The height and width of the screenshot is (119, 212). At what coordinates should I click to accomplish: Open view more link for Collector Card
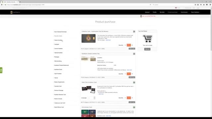(x=108, y=40)
